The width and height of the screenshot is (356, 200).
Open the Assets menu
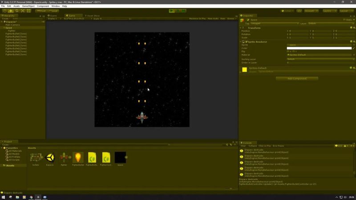tap(16, 6)
